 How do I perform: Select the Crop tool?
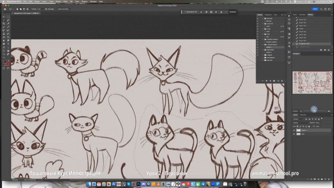click(x=4, y=23)
